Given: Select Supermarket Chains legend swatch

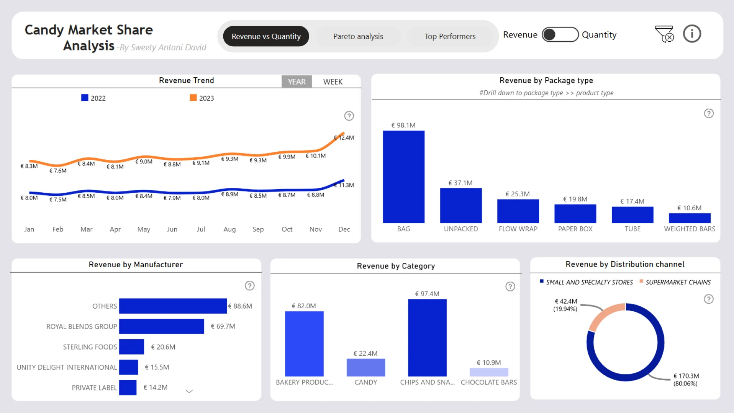Looking at the screenshot, I should point(641,281).
